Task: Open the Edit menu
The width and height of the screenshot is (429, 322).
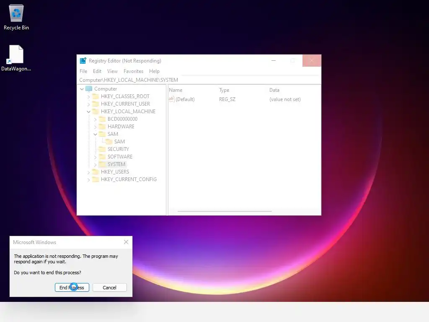Action: coord(97,71)
